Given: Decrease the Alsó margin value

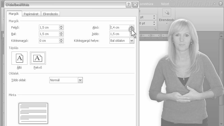Looking at the screenshot, I should pyautogui.click(x=132, y=29).
